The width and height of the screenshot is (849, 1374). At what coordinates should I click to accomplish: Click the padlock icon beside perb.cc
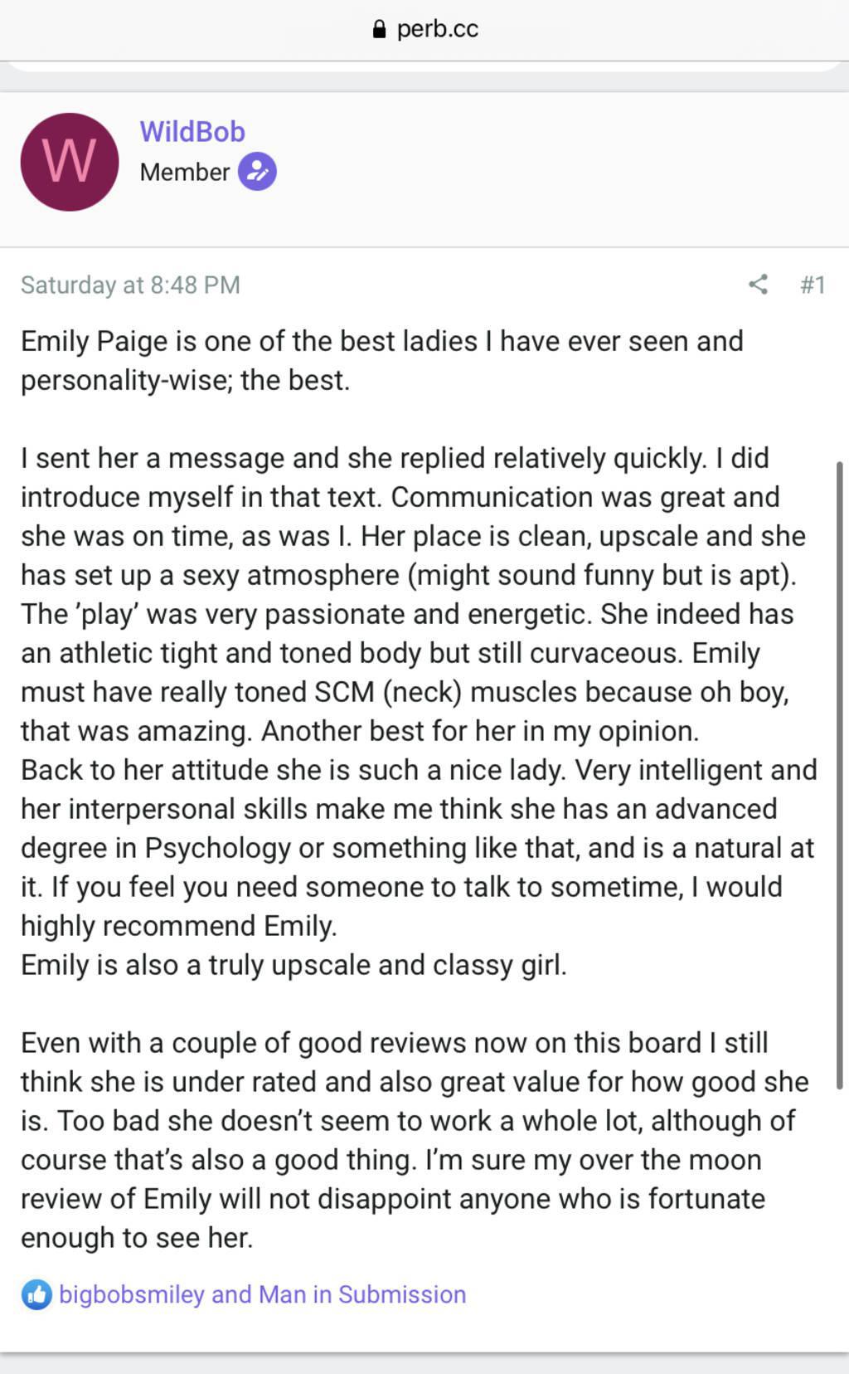379,30
